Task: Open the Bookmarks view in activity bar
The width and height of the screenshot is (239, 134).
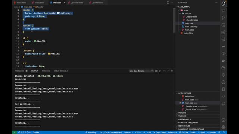Action: coord(223,89)
